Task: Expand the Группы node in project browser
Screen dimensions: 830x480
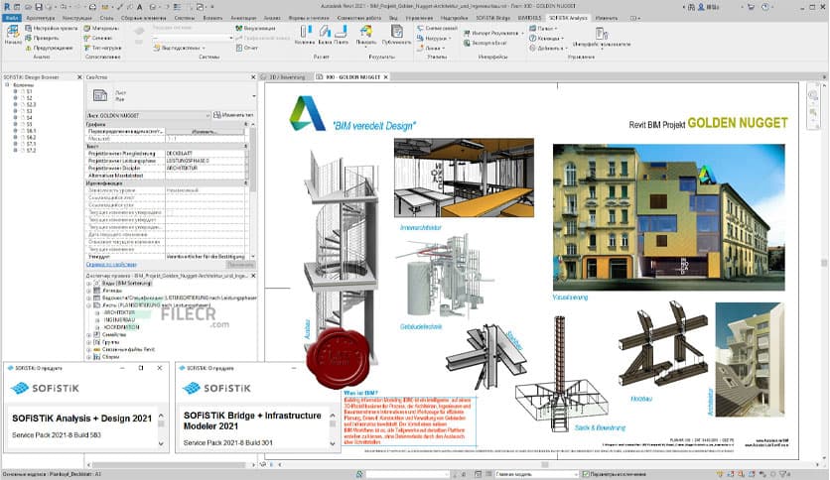Action: pos(89,342)
